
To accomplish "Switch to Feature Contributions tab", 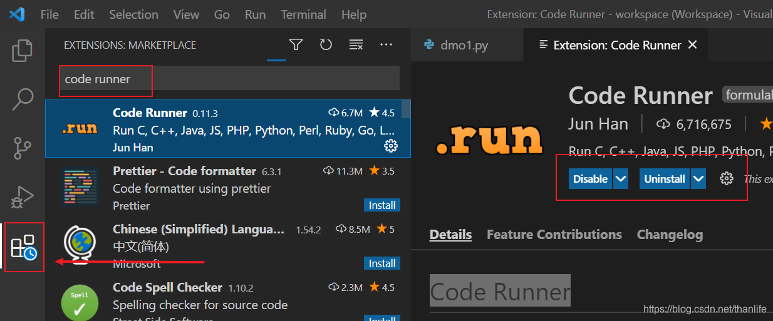I will (x=554, y=235).
